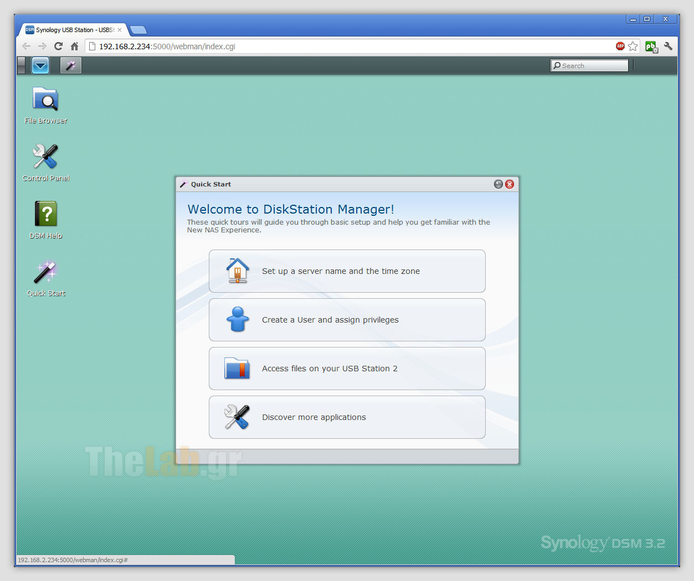This screenshot has height=581, width=694.
Task: Click the taskbar grip handle at far left
Action: [x=21, y=65]
